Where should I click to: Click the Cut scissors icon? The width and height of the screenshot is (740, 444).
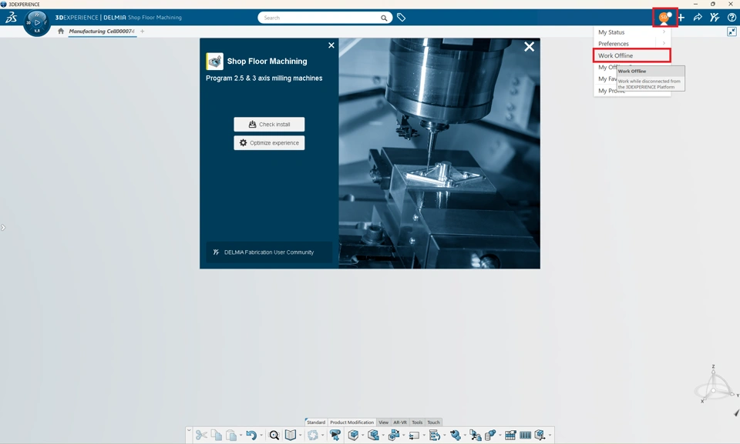[x=201, y=435]
